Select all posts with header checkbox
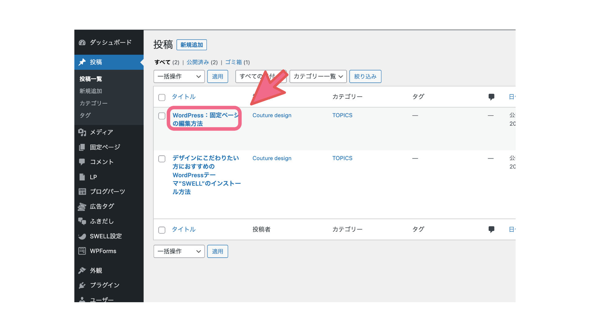This screenshot has height=332, width=590. coord(162,97)
